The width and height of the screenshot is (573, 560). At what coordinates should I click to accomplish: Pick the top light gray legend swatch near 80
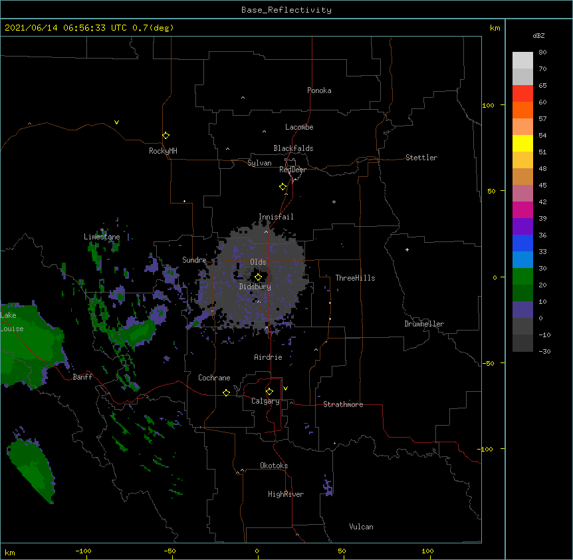tap(522, 61)
